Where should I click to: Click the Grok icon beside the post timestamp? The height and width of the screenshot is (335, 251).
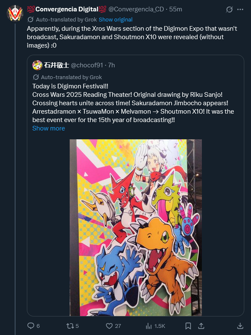(229, 9)
